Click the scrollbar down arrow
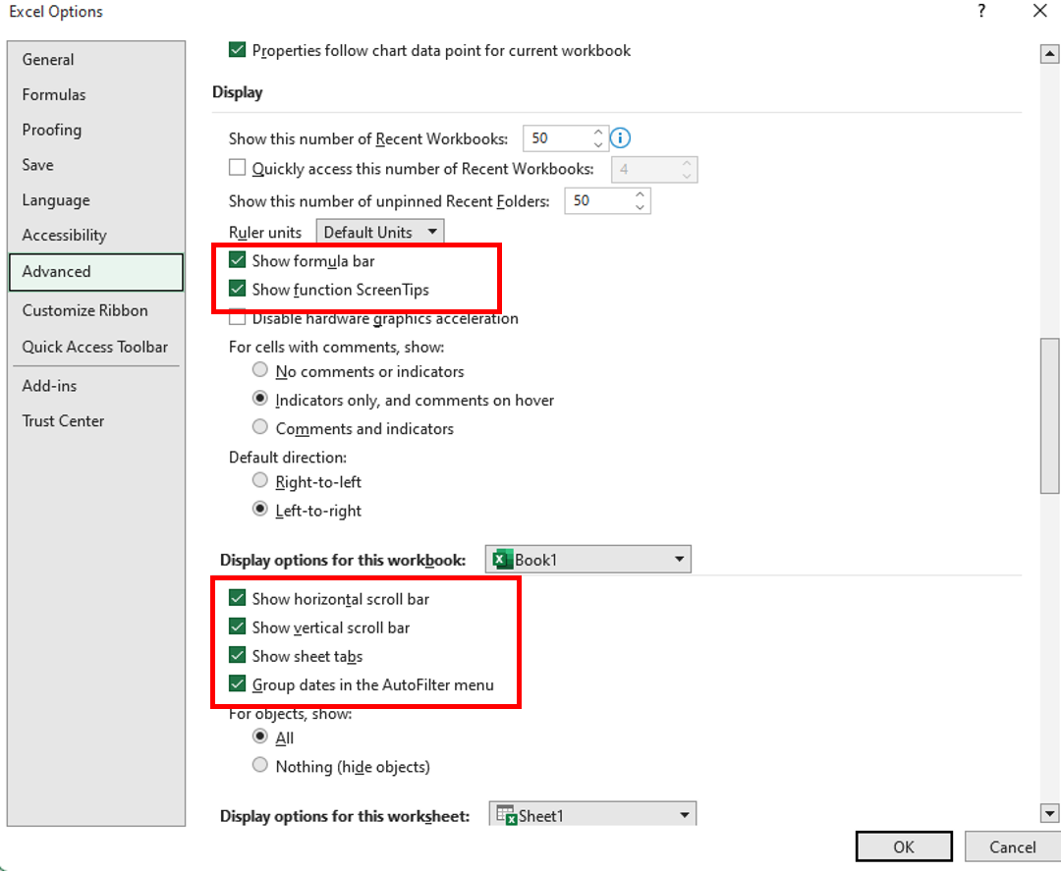1061x872 pixels. pyautogui.click(x=1049, y=813)
